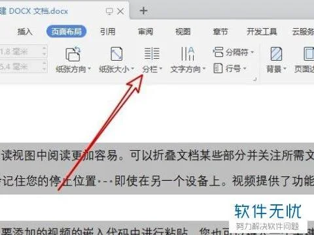Screen dimensions: 314x235
Task: Expand 纸张方向 dropdown arrow
Action: coord(89,69)
